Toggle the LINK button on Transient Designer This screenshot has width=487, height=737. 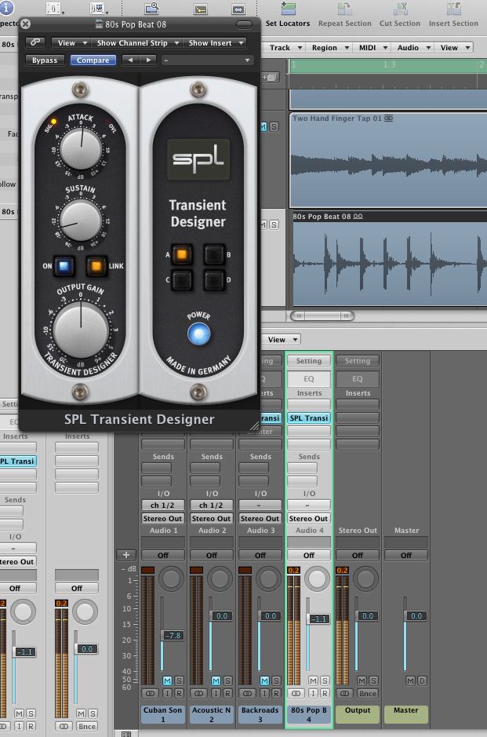click(x=96, y=266)
